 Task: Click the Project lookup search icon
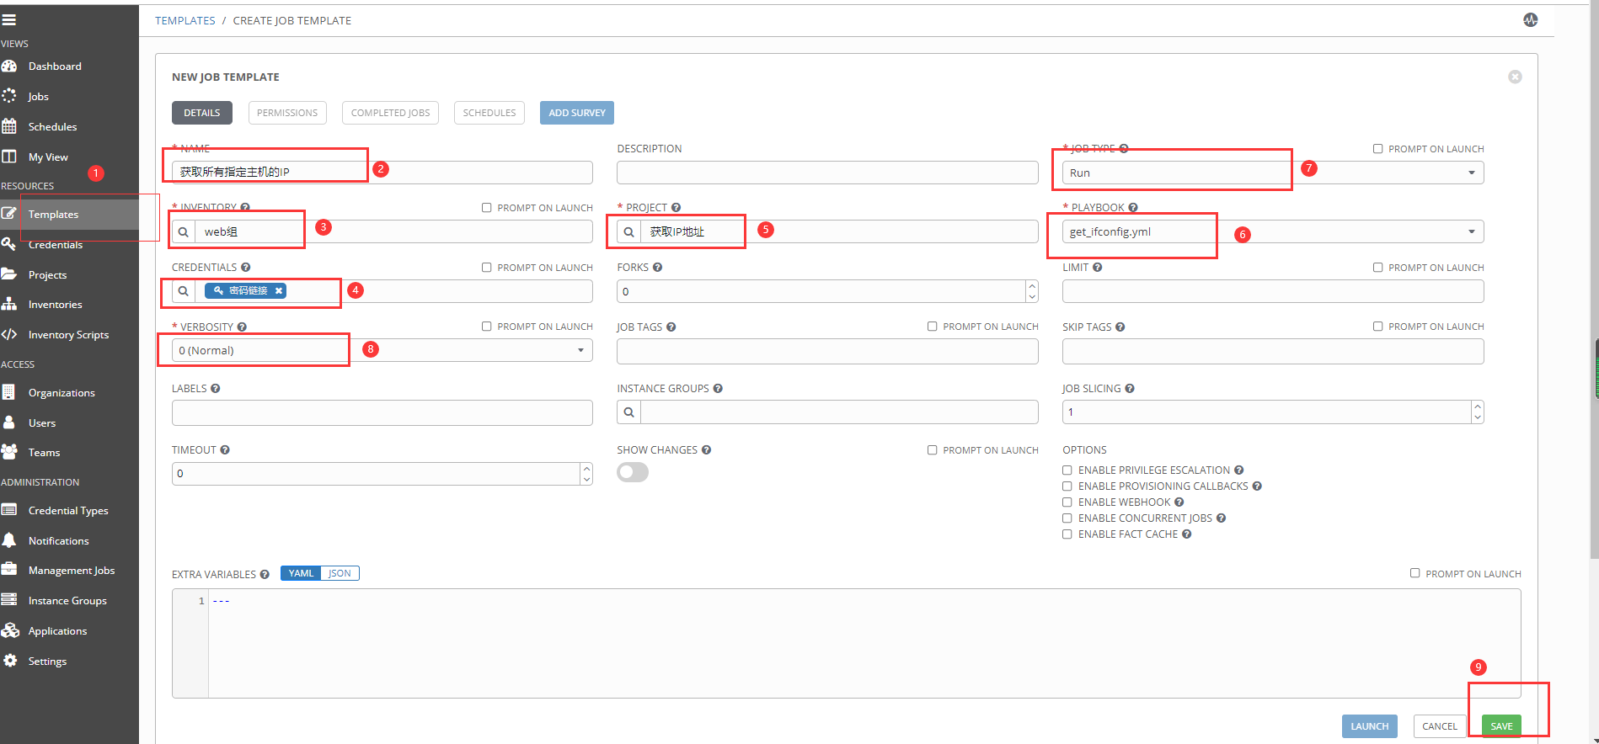(x=628, y=231)
